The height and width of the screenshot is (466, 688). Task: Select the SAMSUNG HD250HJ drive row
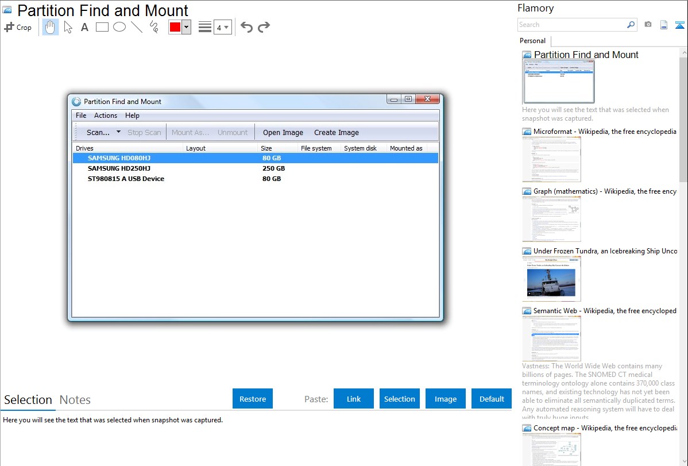(x=256, y=168)
